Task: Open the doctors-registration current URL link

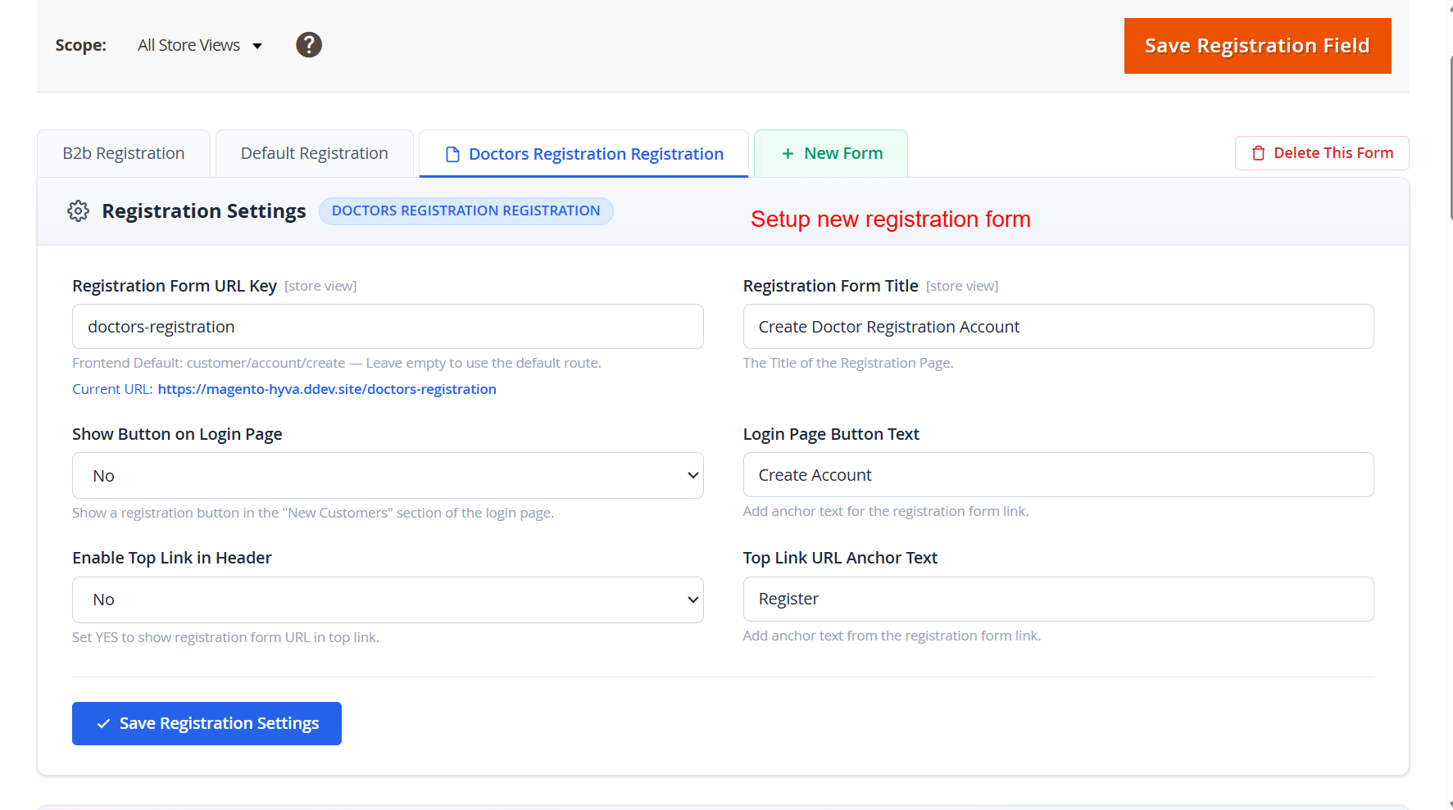Action: (x=327, y=389)
